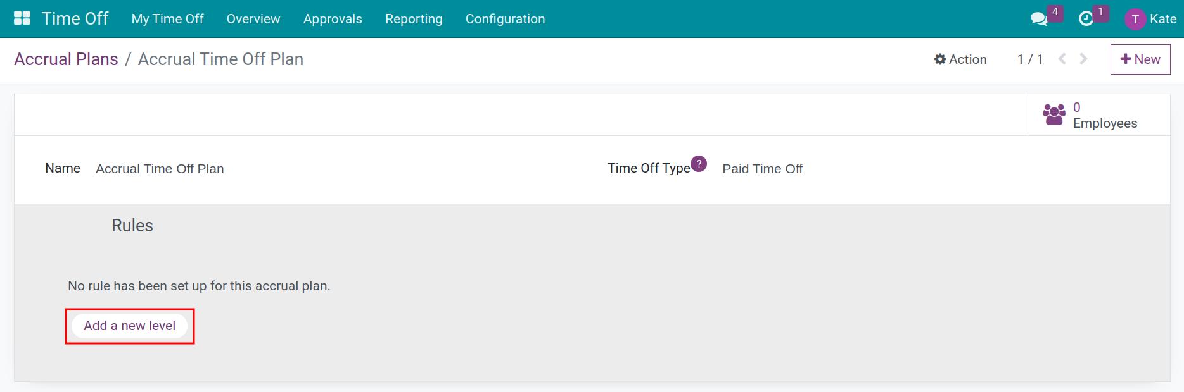The image size is (1184, 392).
Task: Open the Reporting menu
Action: coord(414,19)
